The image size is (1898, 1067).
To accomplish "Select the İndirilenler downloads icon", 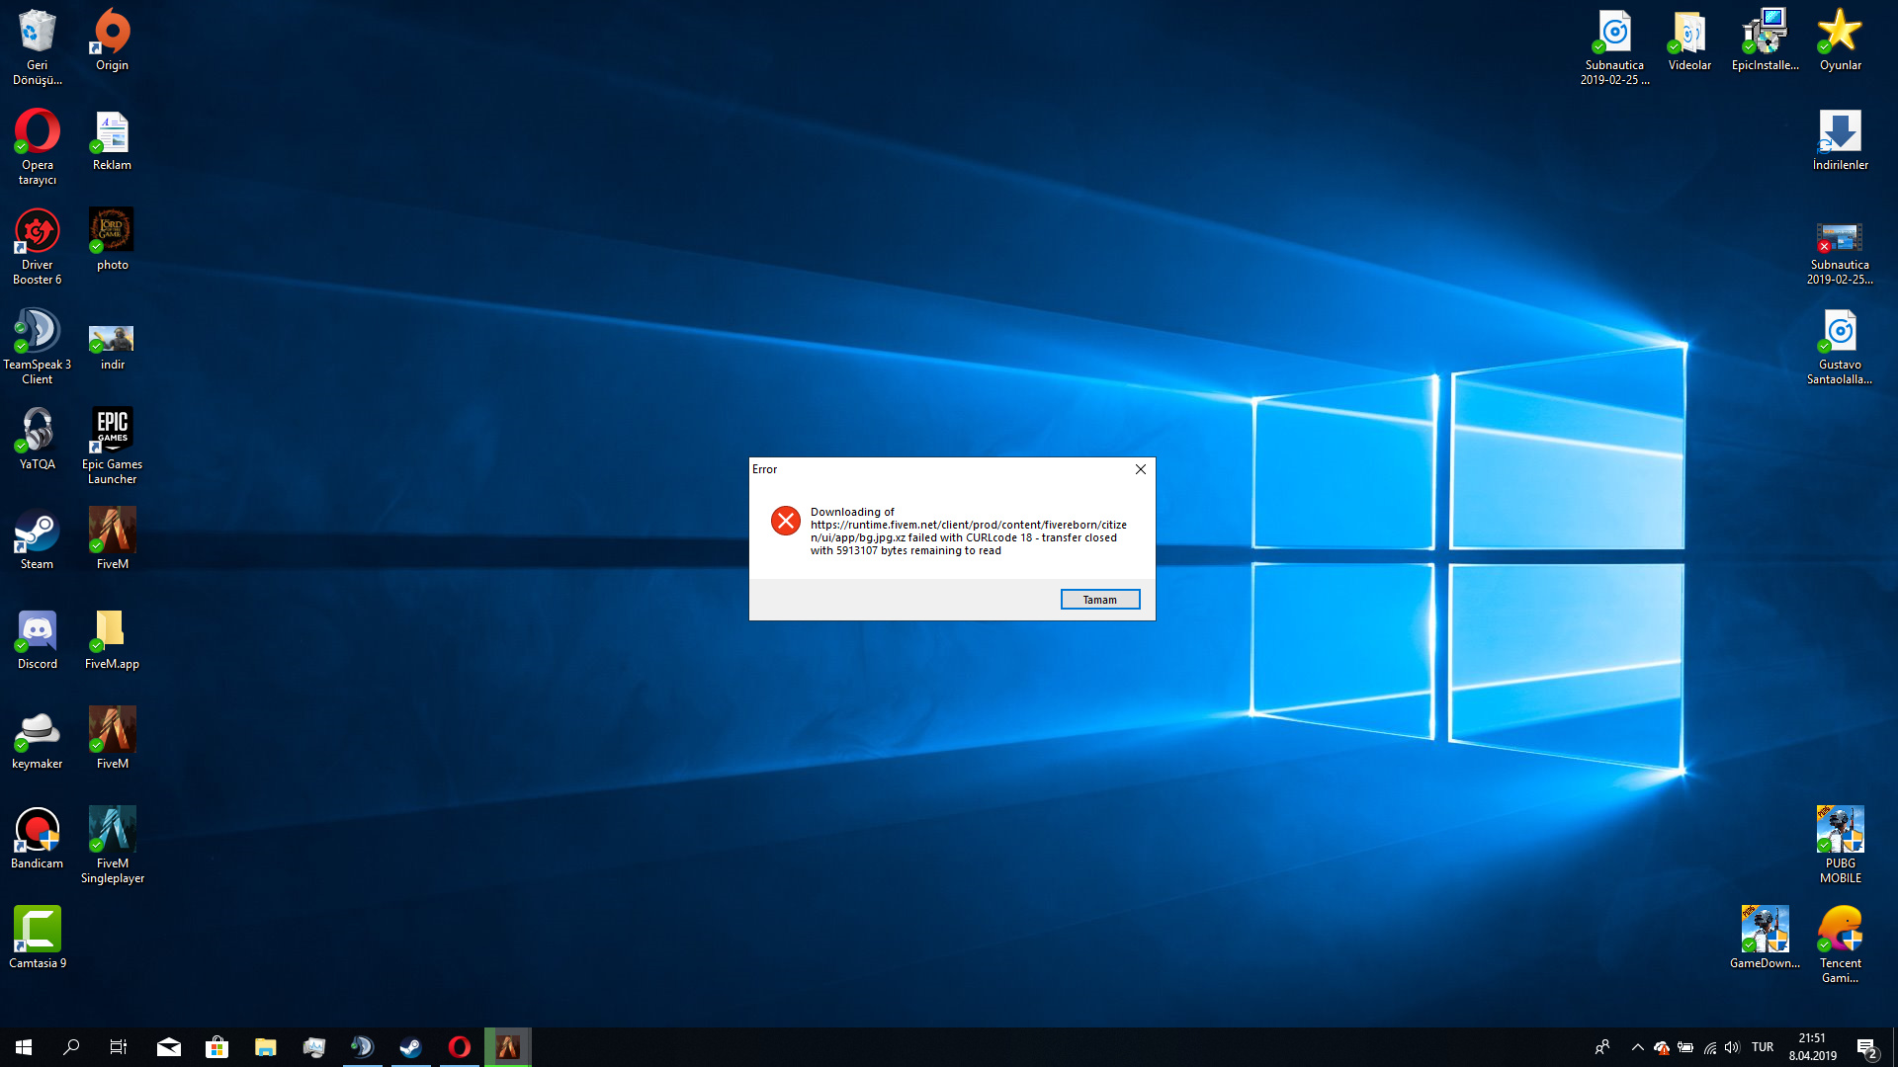I will (x=1841, y=140).
